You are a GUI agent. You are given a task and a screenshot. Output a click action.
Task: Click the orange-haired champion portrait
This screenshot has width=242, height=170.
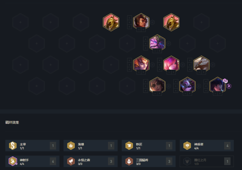point(141,64)
